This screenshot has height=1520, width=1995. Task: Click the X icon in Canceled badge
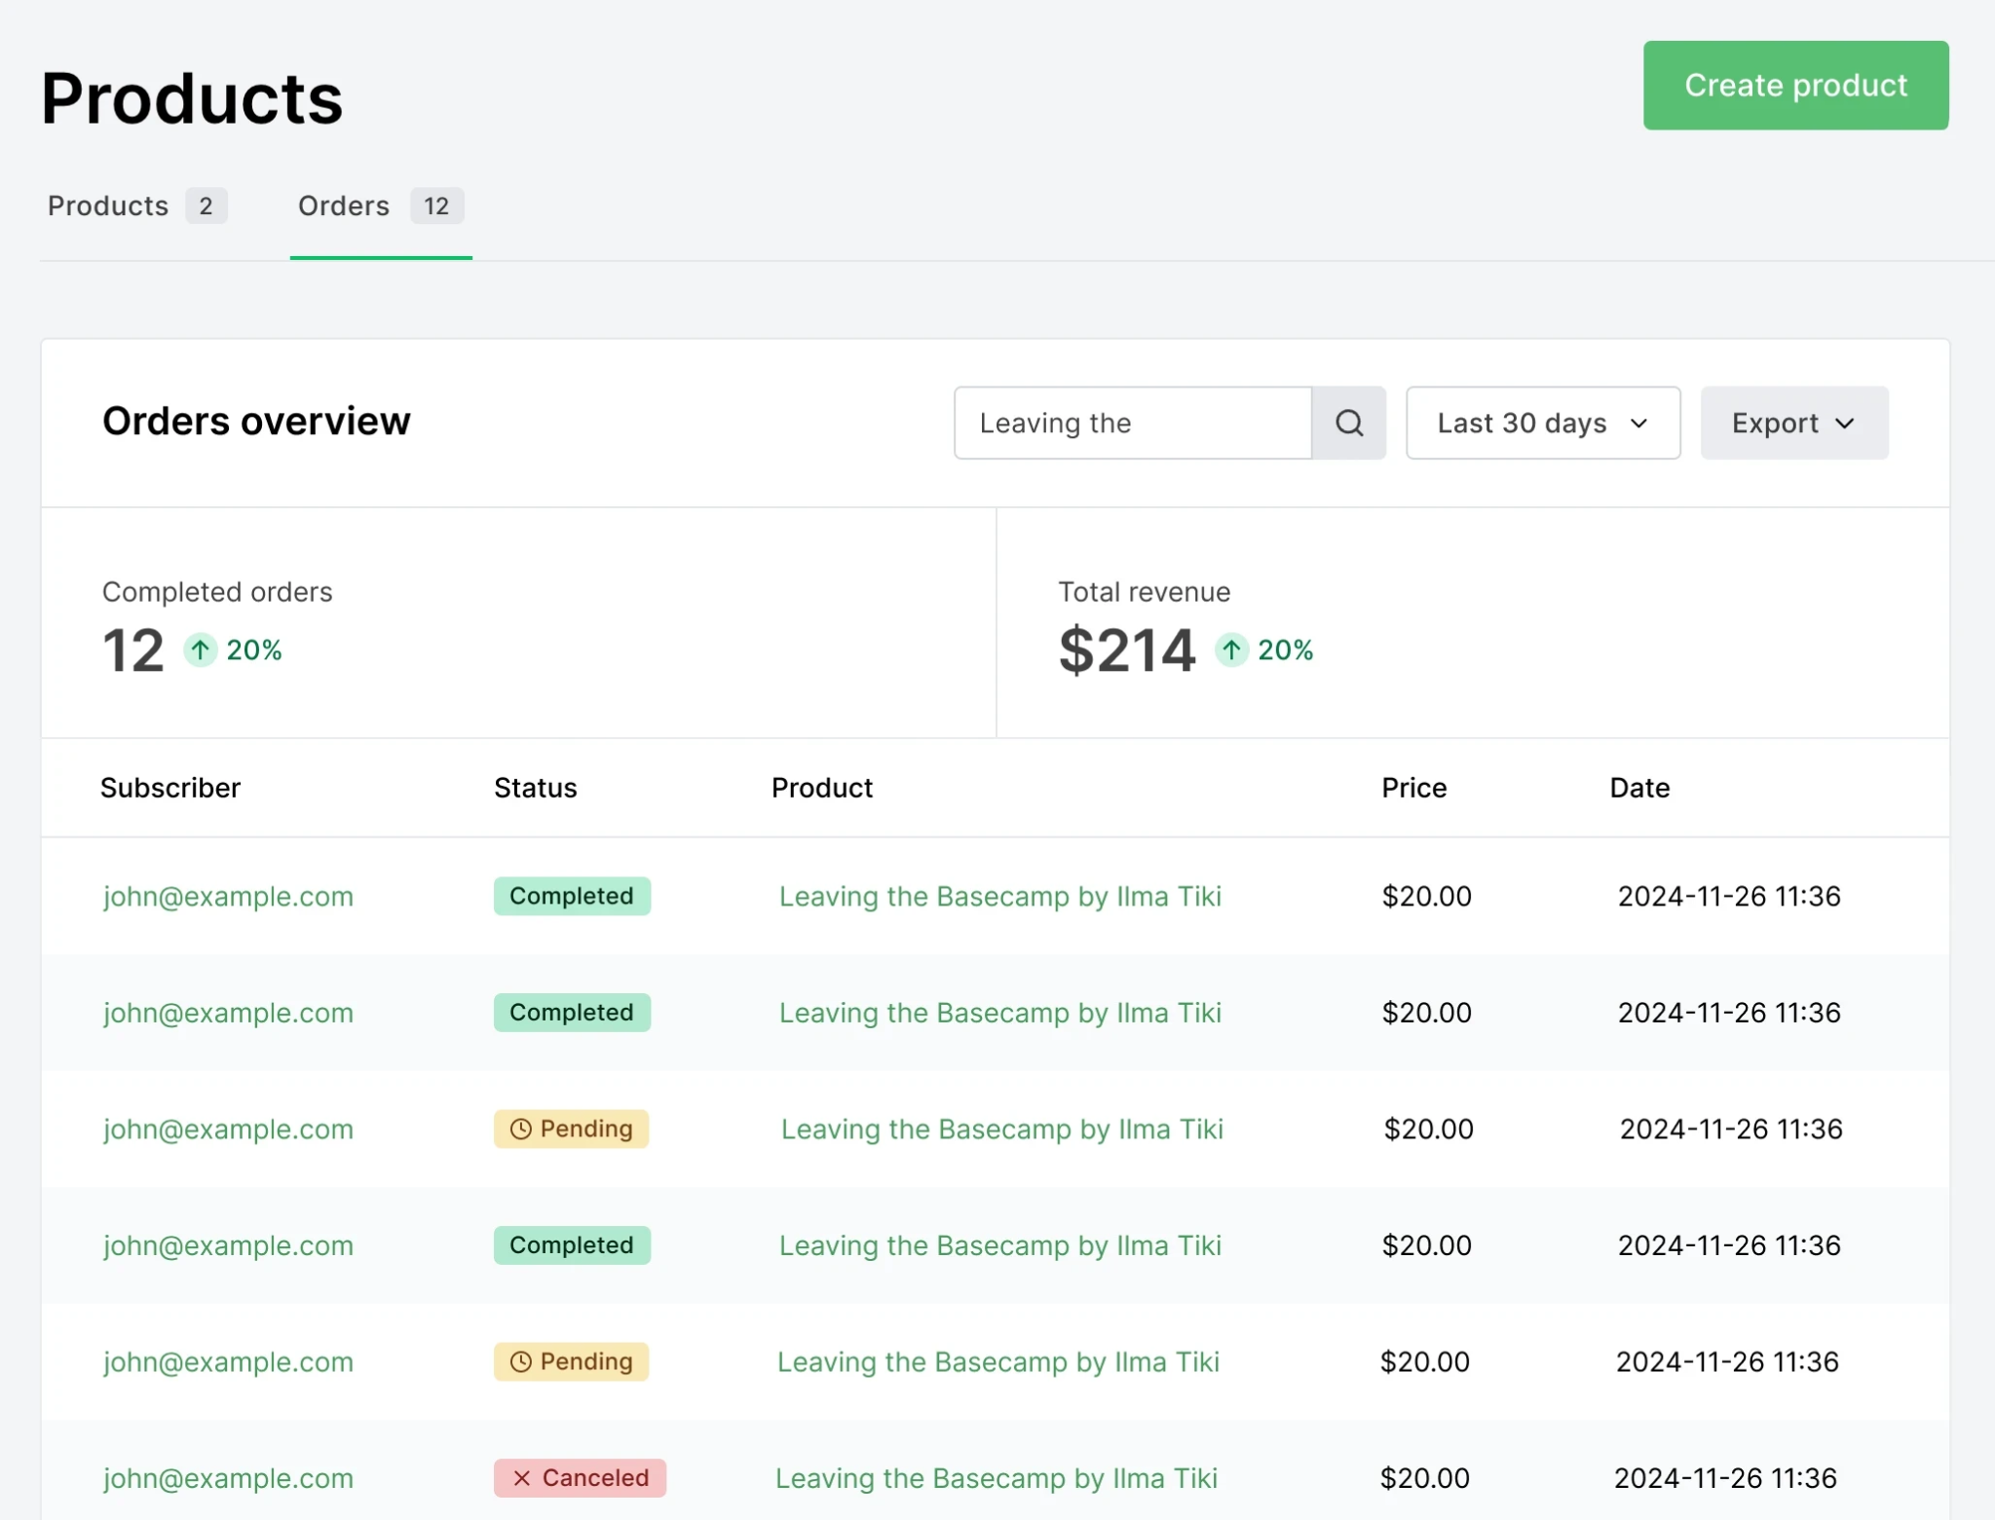click(x=522, y=1478)
